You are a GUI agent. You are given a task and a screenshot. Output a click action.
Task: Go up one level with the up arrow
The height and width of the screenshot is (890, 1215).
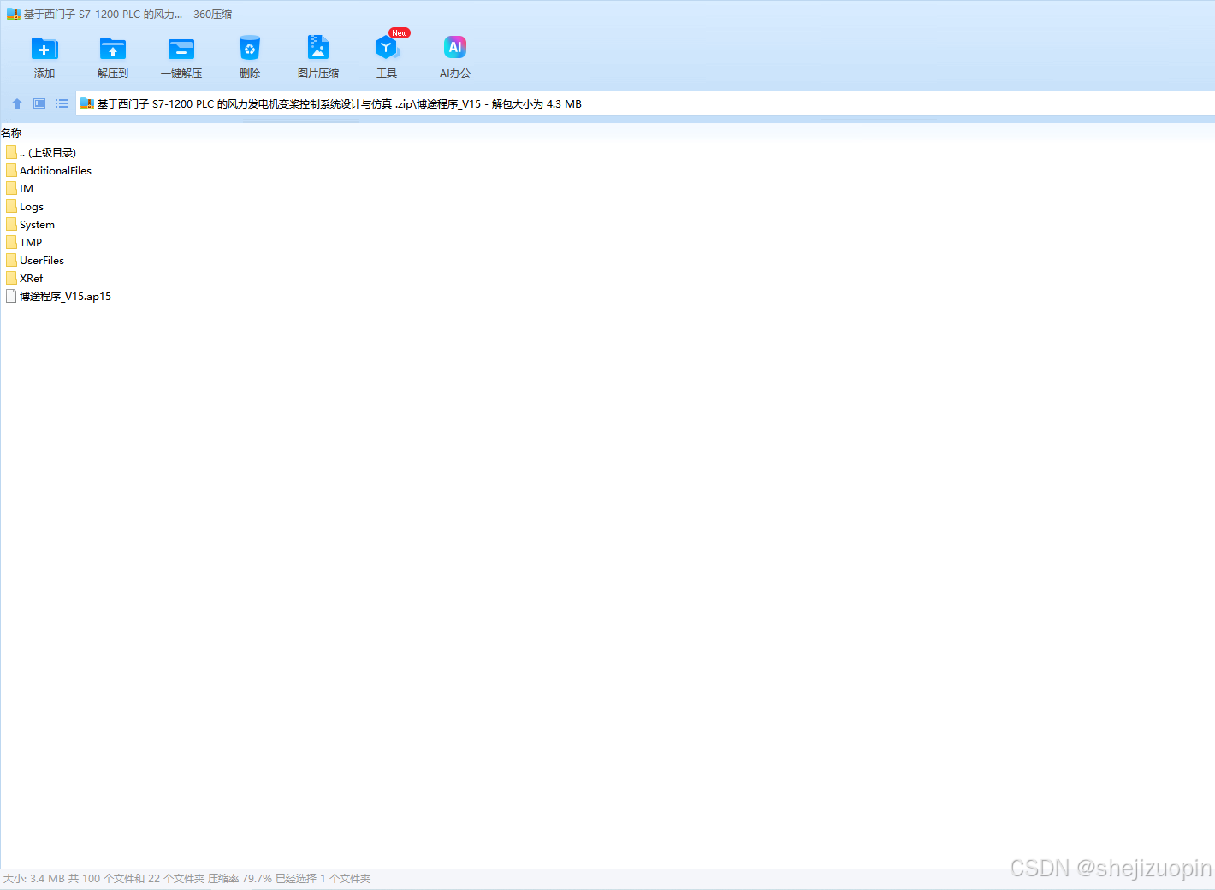(x=17, y=103)
